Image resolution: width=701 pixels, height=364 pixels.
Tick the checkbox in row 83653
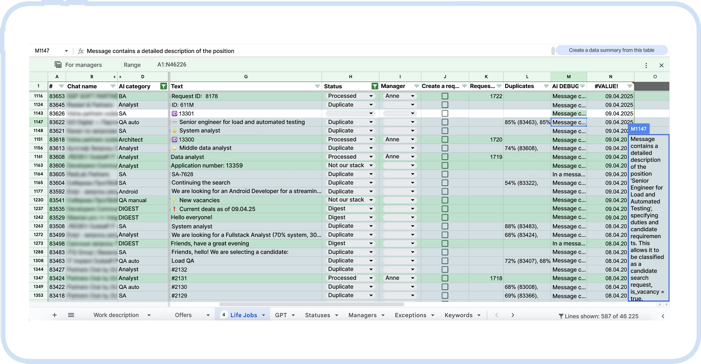tap(445, 96)
